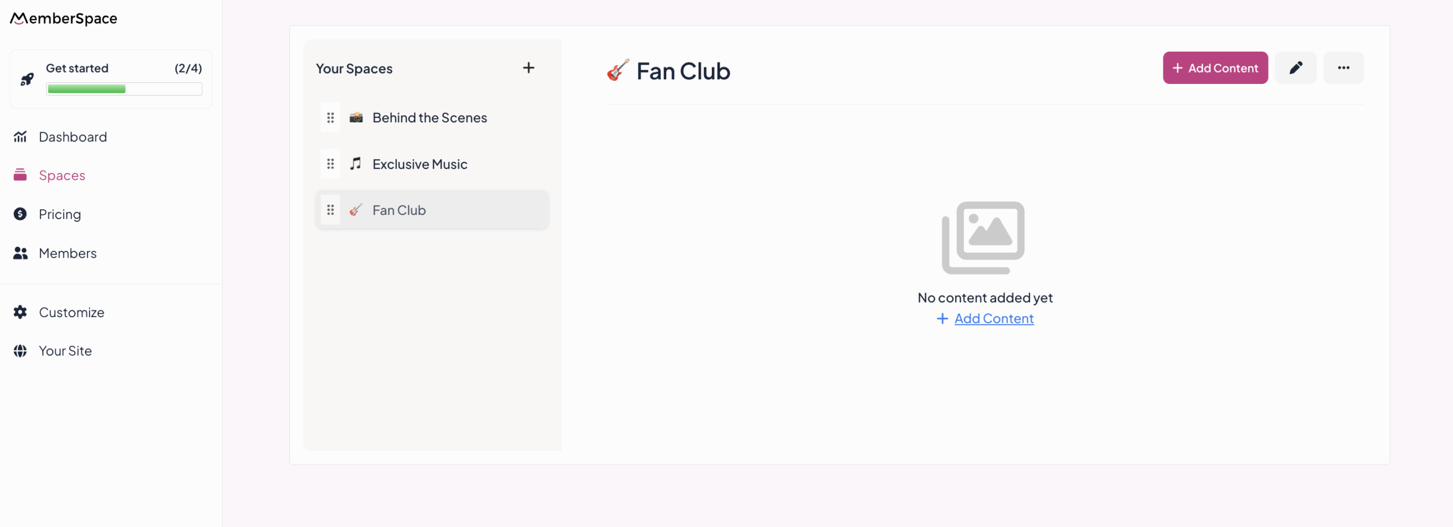Click the blue Add Content link
Screen dimensions: 1453x527
pyautogui.click(x=993, y=319)
